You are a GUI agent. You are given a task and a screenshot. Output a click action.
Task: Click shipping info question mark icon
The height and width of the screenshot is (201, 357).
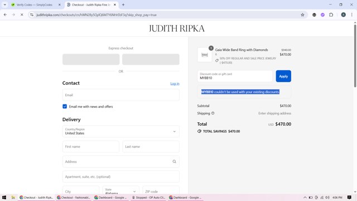213,113
